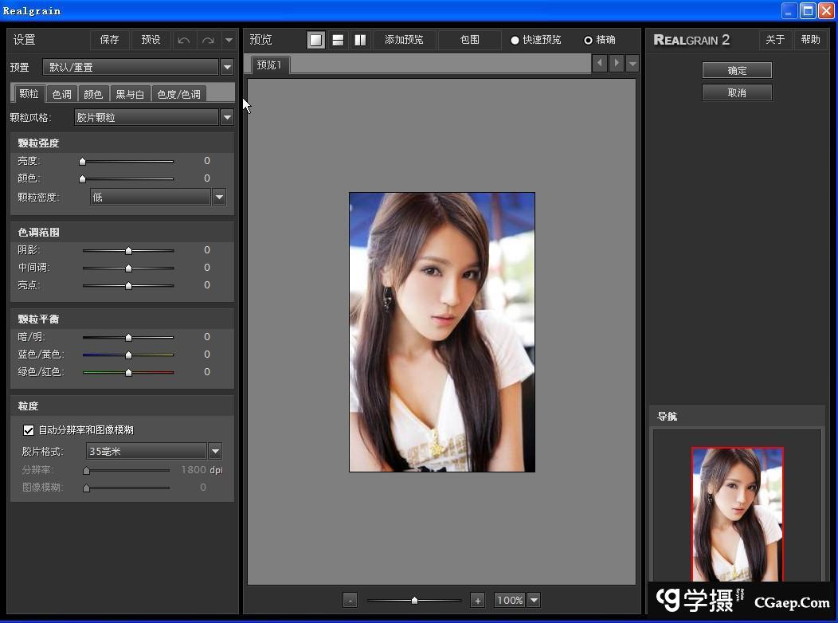The height and width of the screenshot is (623, 838).
Task: Expand the 颗粒密度 dropdown
Action: [219, 197]
